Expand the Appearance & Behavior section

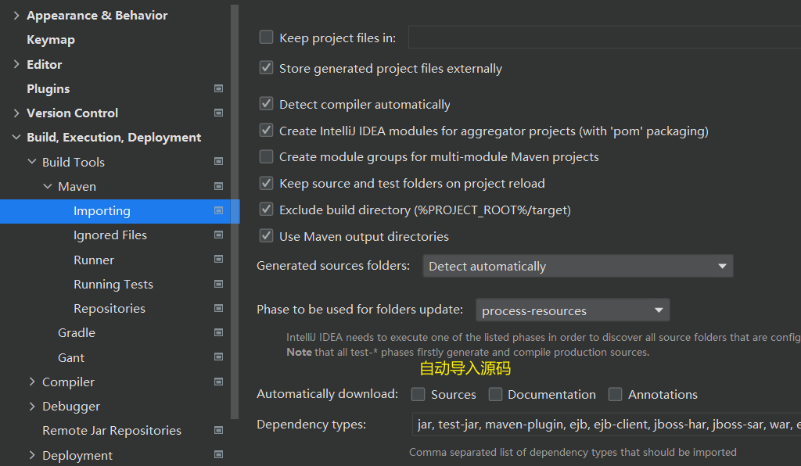tap(16, 16)
